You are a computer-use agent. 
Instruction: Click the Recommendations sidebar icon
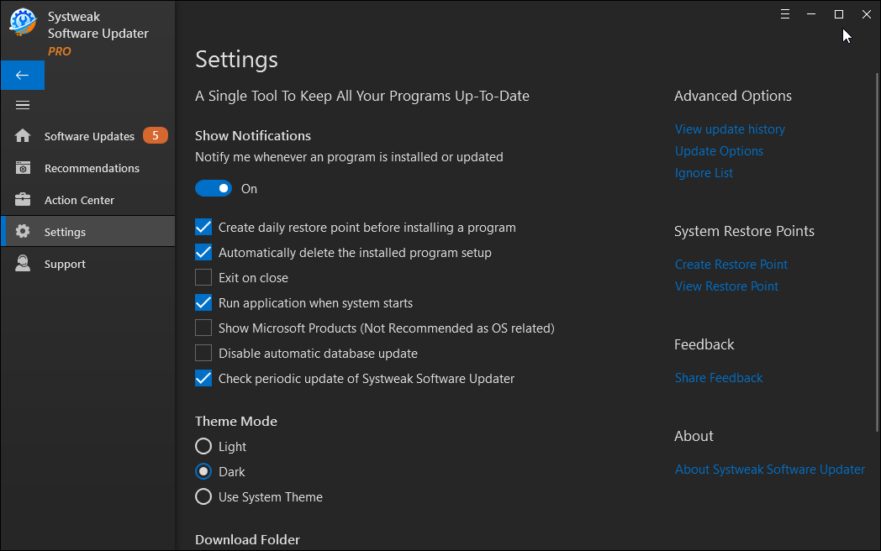(x=23, y=168)
